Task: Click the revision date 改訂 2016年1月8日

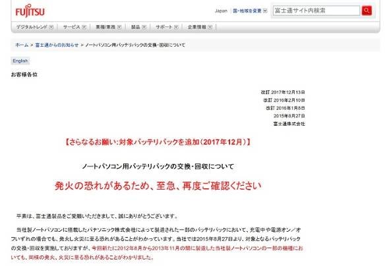Action: click(285, 108)
